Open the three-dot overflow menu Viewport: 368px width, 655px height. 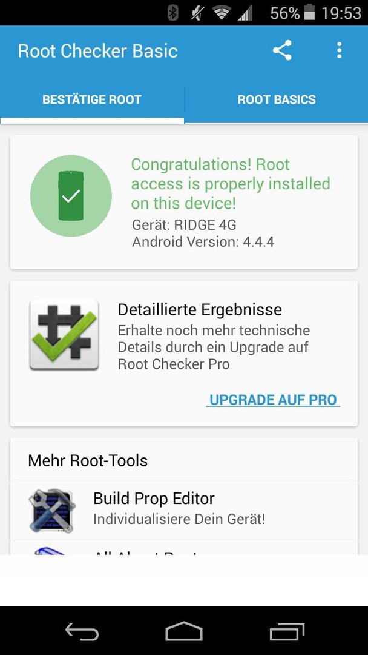point(339,50)
